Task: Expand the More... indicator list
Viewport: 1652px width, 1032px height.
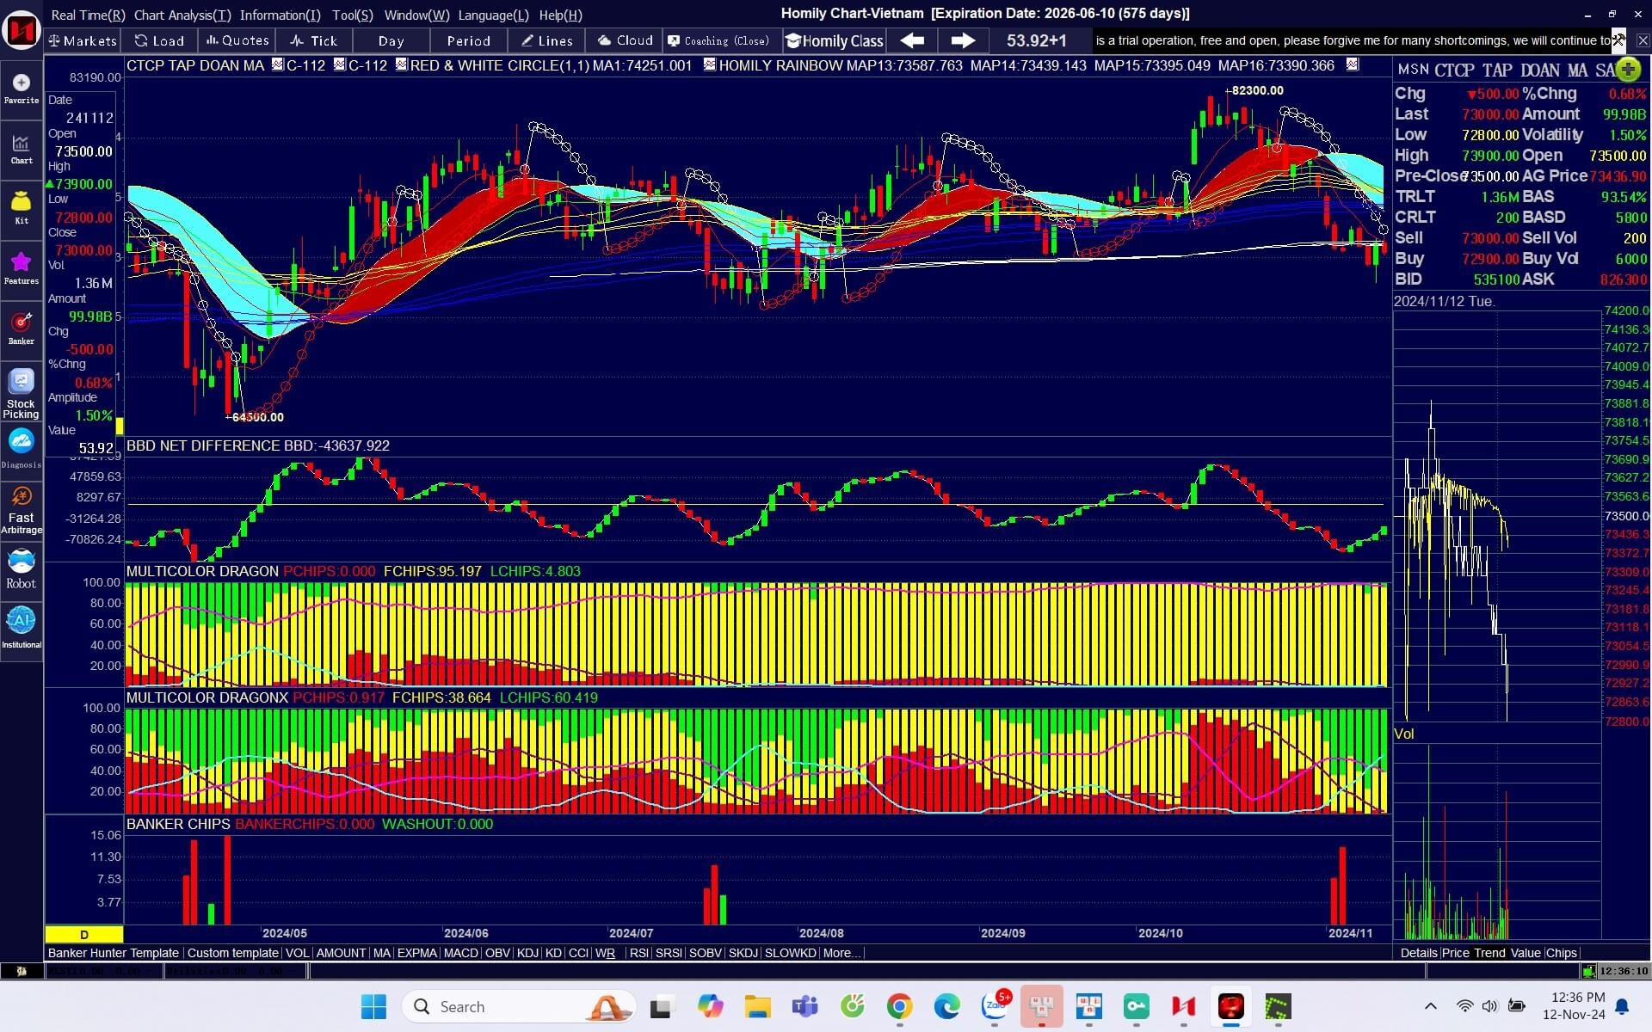Action: [x=841, y=953]
